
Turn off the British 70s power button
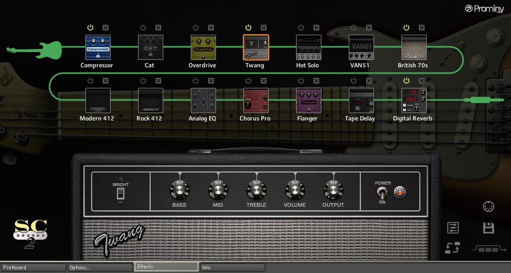(x=406, y=27)
